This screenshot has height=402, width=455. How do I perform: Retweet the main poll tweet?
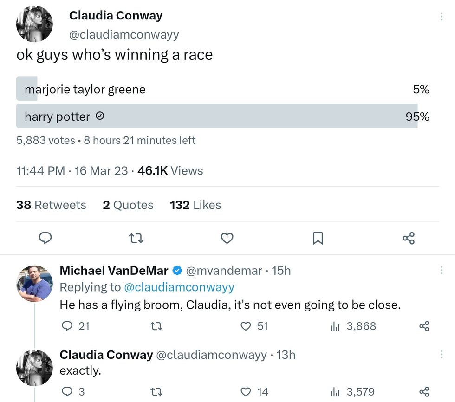pos(136,238)
